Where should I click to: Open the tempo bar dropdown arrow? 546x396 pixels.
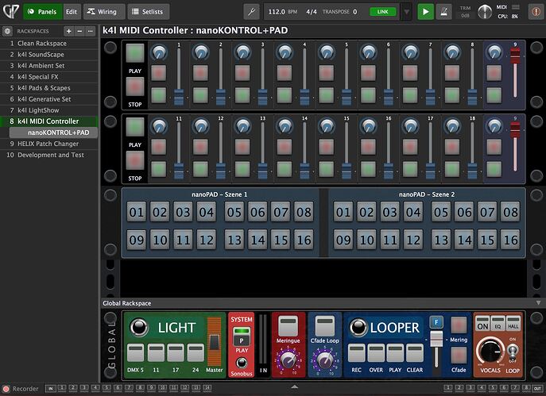pyautogui.click(x=406, y=12)
